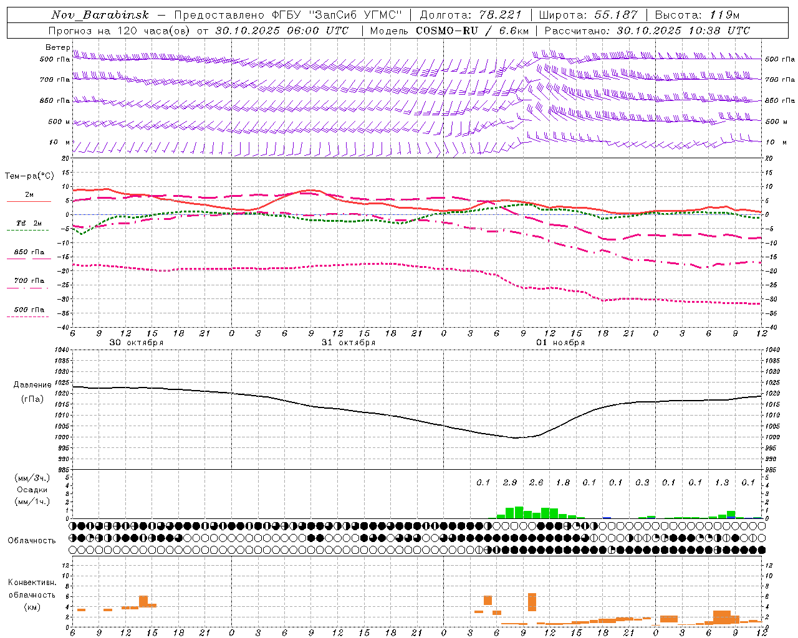Click the 3-hour precipitation value '0.3'
Viewport: 798px width, 638px height.
[642, 482]
